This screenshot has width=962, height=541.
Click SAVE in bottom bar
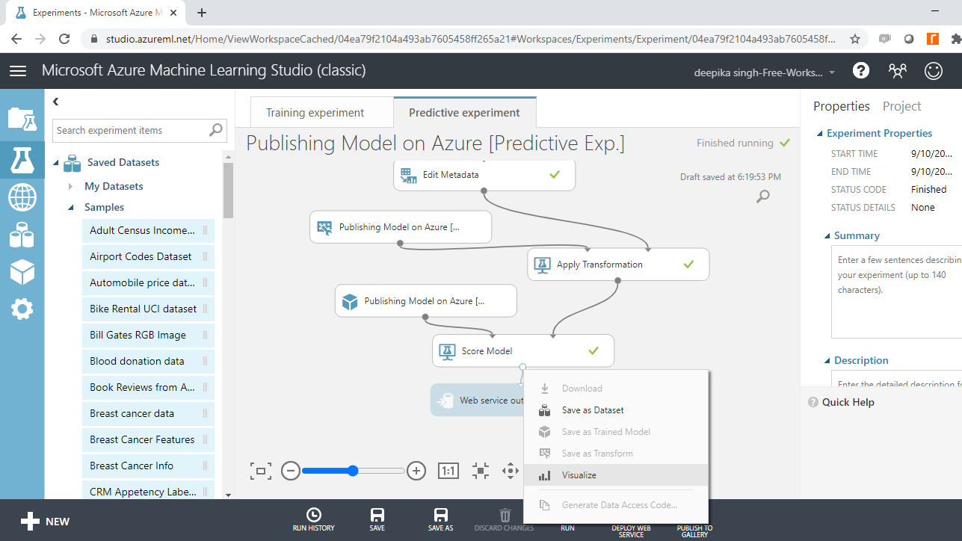[x=377, y=520]
